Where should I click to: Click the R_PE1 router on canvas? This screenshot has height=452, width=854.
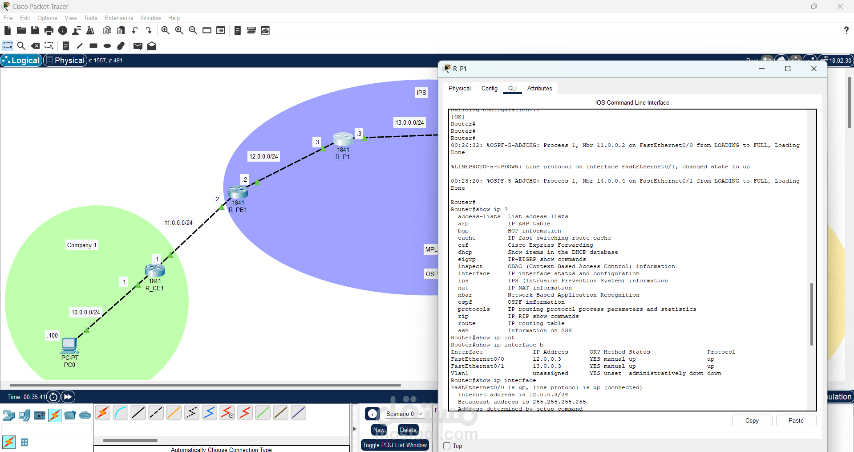point(238,192)
